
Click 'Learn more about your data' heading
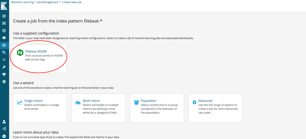click(36, 132)
